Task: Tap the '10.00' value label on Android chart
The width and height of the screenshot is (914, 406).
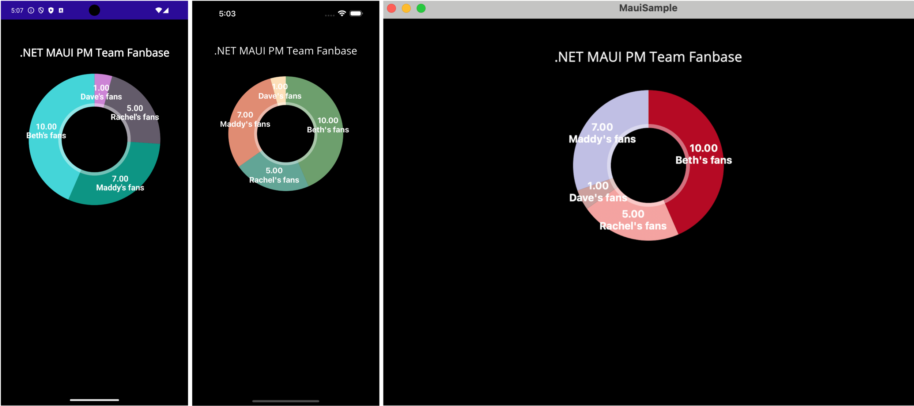Action: tap(46, 127)
